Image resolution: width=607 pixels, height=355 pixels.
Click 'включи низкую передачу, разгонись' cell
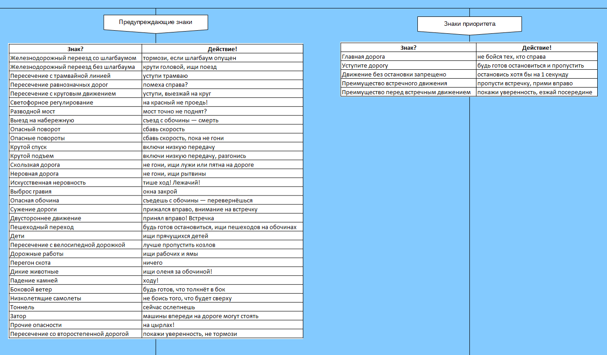click(222, 156)
